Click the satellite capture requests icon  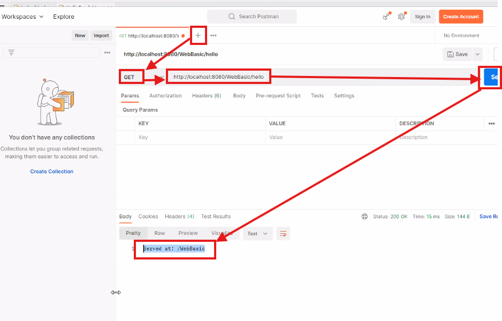[387, 17]
